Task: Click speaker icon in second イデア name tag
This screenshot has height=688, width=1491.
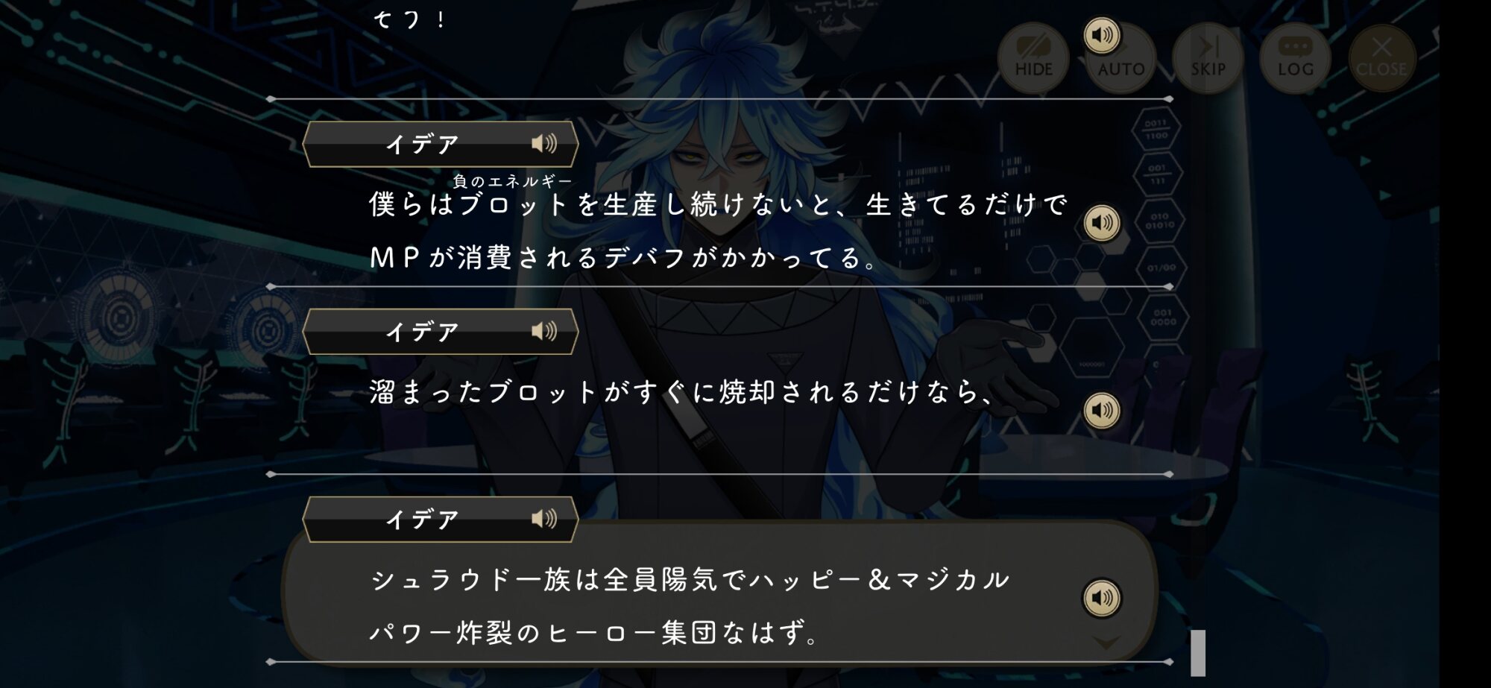Action: 544,331
